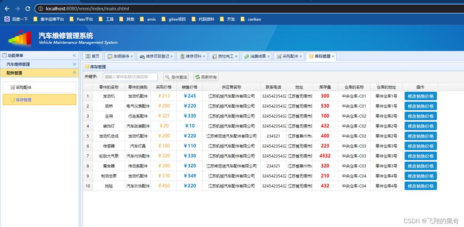The height and width of the screenshot is (227, 464).
Task: Open the 工具 bookmark folder
Action: pyautogui.click(x=106, y=19)
